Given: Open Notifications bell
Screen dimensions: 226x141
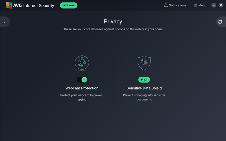Looking at the screenshot, I should click(175, 5).
